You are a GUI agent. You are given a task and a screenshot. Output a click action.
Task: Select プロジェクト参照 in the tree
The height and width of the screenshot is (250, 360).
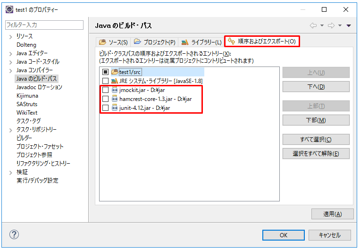34,155
